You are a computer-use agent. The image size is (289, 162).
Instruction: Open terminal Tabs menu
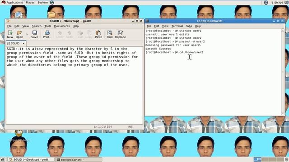(189, 26)
